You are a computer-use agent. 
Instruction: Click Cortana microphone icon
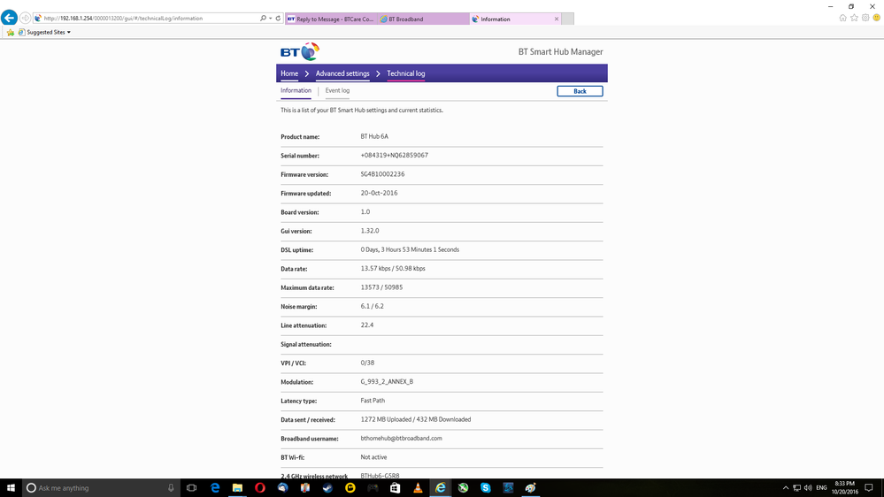point(171,488)
